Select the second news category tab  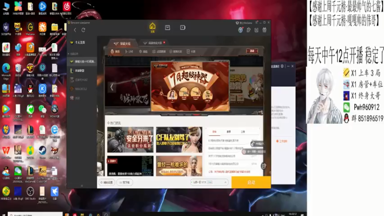pyautogui.click(x=229, y=132)
